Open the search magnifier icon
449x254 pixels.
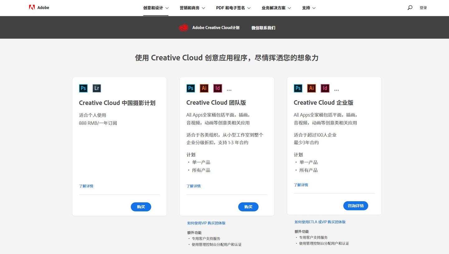[410, 7]
